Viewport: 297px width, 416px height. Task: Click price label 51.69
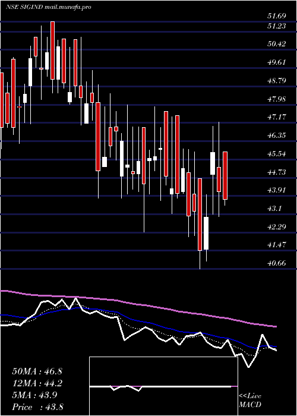click(x=277, y=16)
